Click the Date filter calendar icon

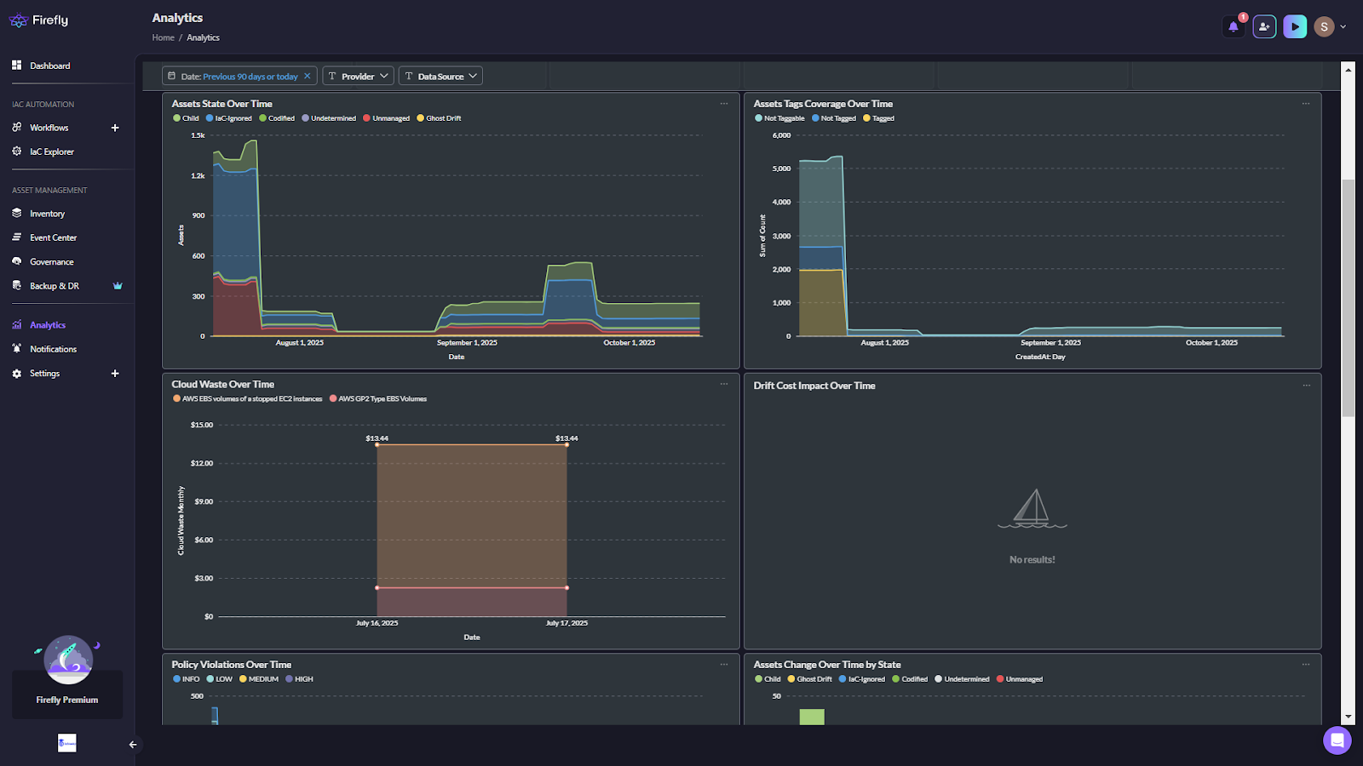(172, 76)
